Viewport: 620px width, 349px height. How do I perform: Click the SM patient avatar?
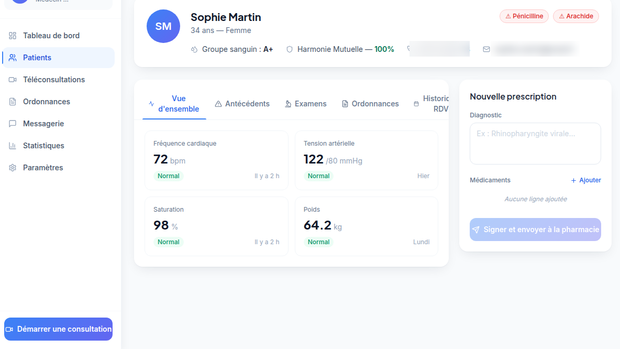point(163,26)
